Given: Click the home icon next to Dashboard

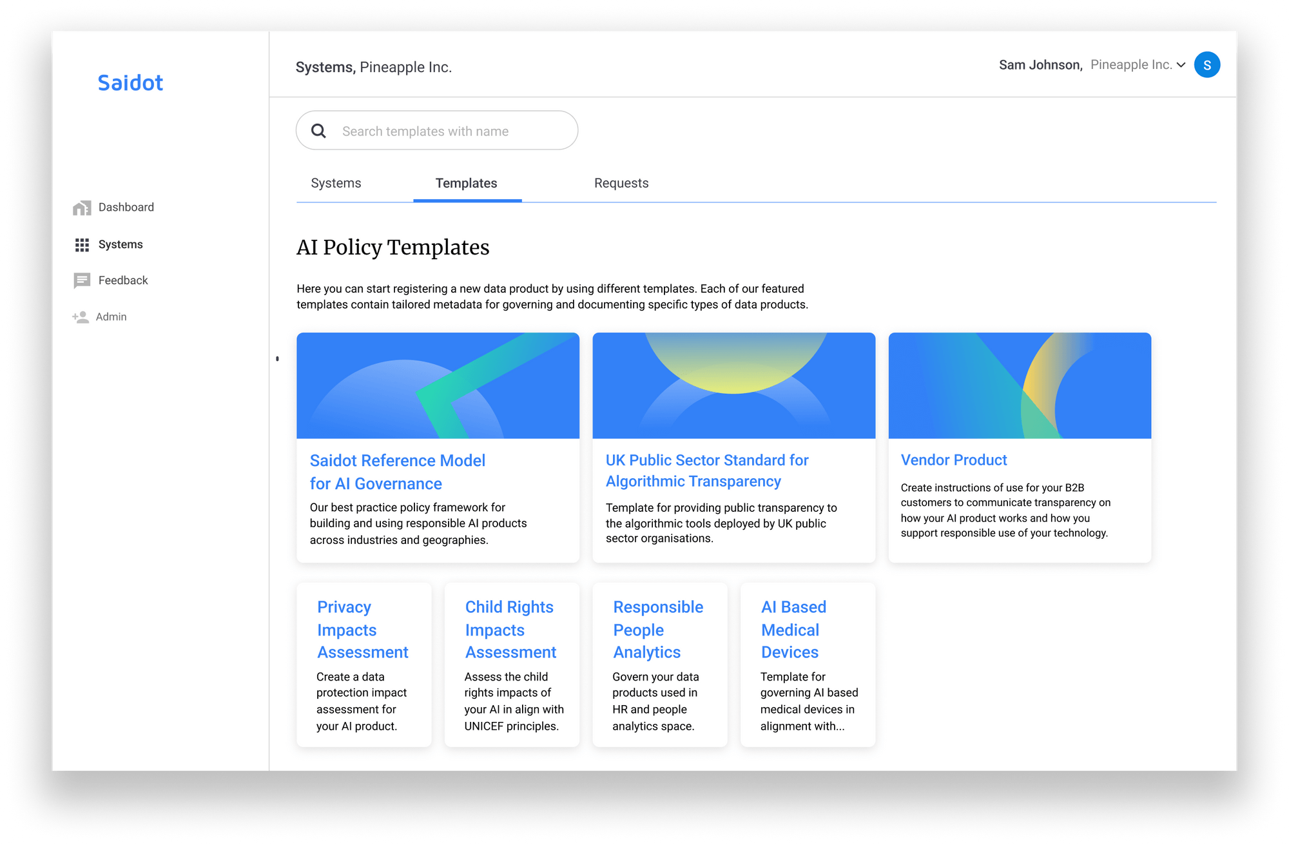Looking at the screenshot, I should [82, 207].
